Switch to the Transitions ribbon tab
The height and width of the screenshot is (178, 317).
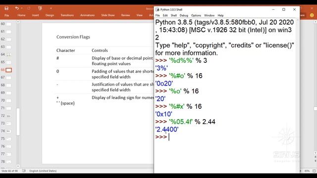click(67, 15)
